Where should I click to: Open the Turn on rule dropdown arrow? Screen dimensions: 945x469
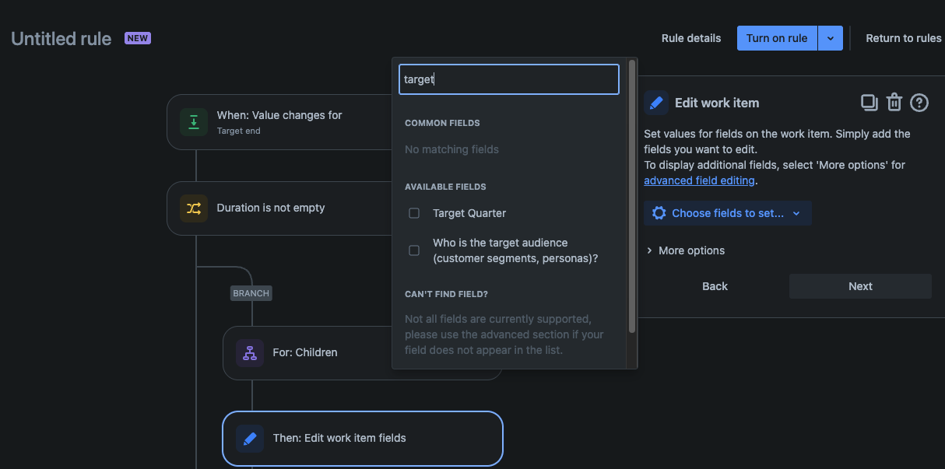tap(830, 37)
